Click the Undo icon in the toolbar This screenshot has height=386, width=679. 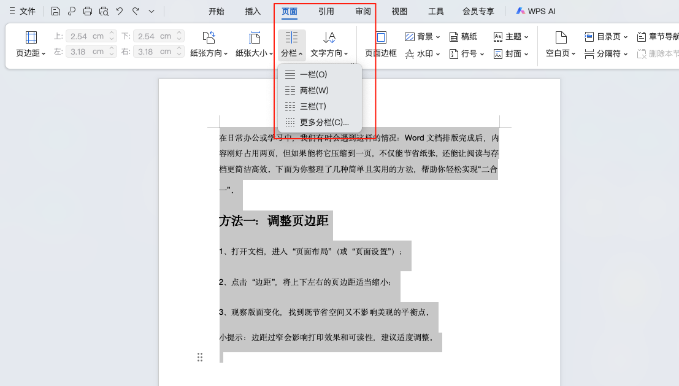pos(118,10)
